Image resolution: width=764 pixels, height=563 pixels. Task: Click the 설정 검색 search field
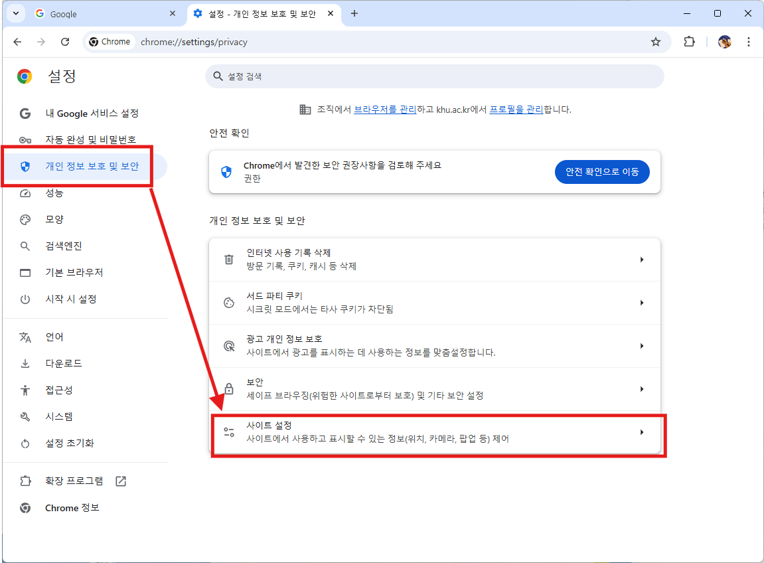click(x=435, y=76)
